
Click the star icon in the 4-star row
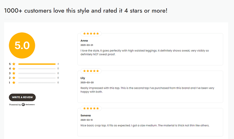[x=14, y=68]
